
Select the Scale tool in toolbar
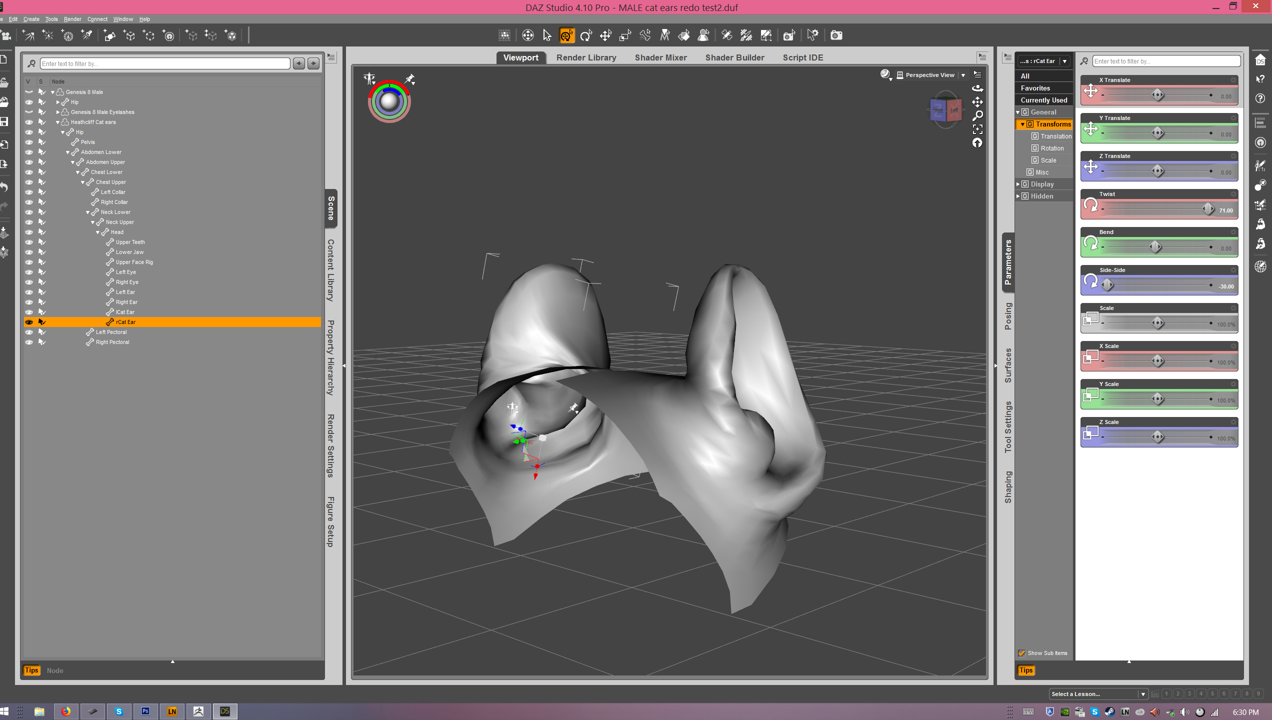[x=625, y=35]
